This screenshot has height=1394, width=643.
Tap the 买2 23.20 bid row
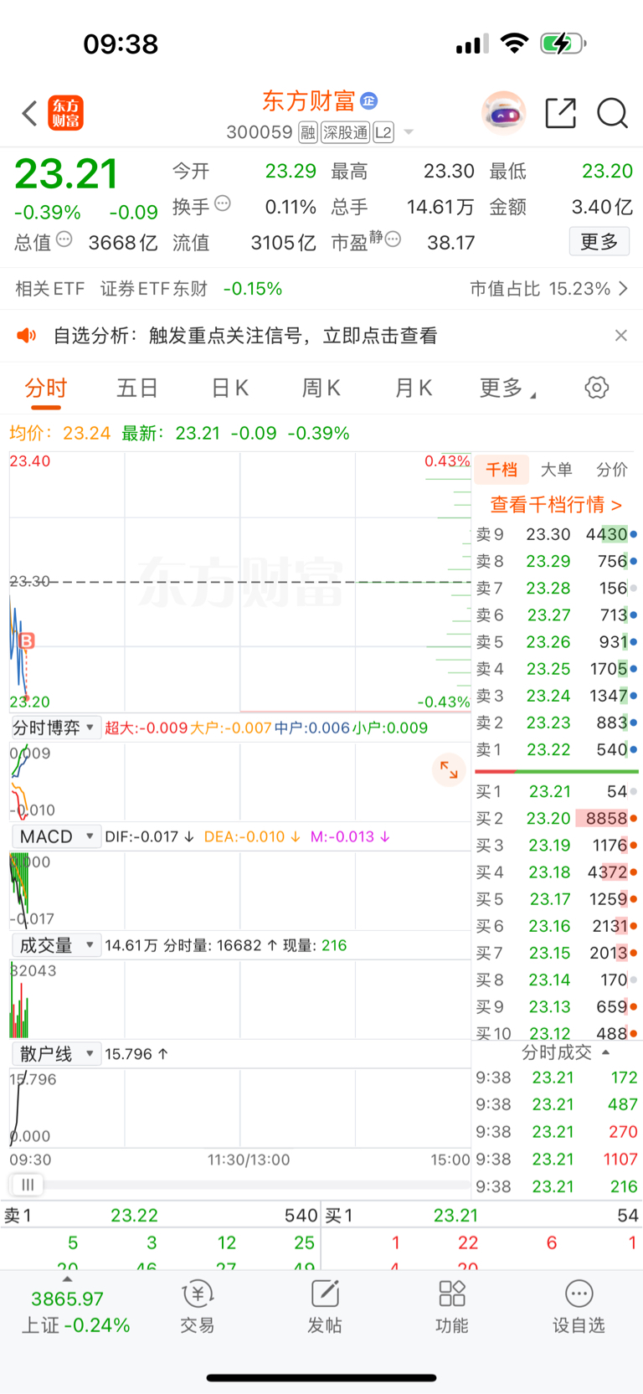556,818
